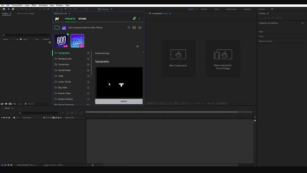307x173 pixels.
Task: Click Toggle Switches / Modes
Action: (x=53, y=165)
